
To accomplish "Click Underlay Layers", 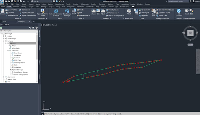I will (x=112, y=10).
